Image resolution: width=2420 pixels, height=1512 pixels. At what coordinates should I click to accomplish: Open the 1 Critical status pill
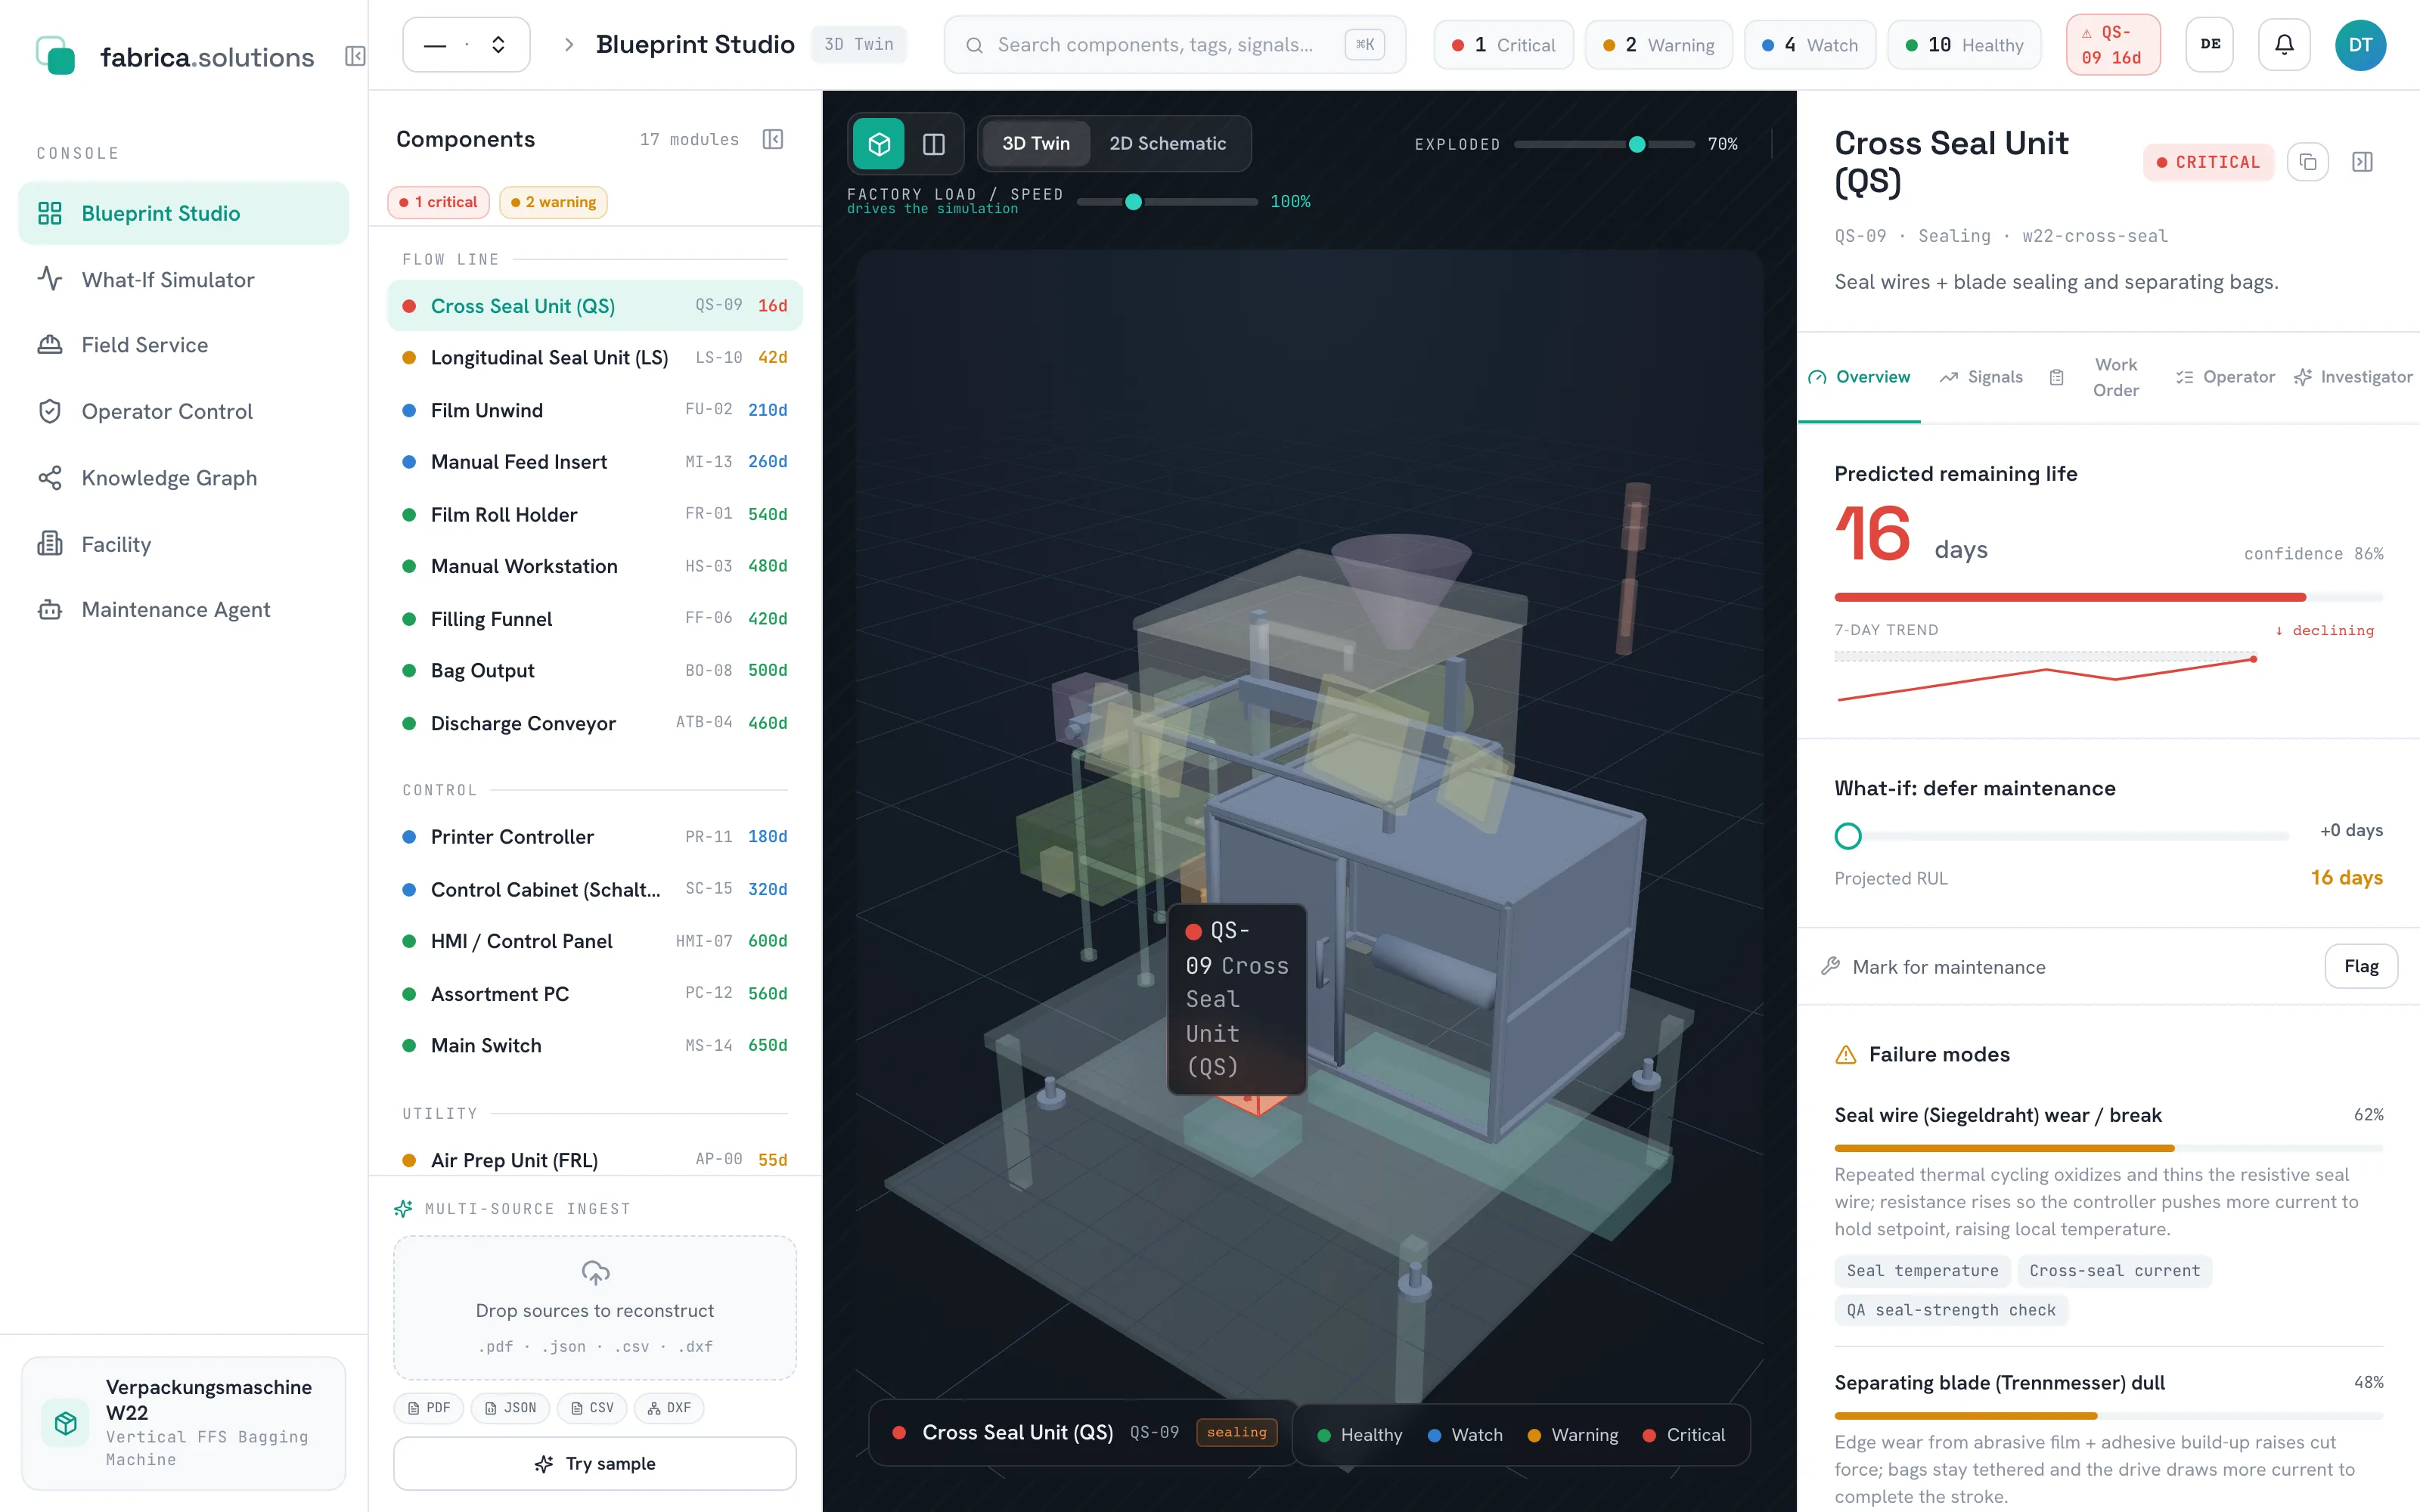pos(1503,45)
